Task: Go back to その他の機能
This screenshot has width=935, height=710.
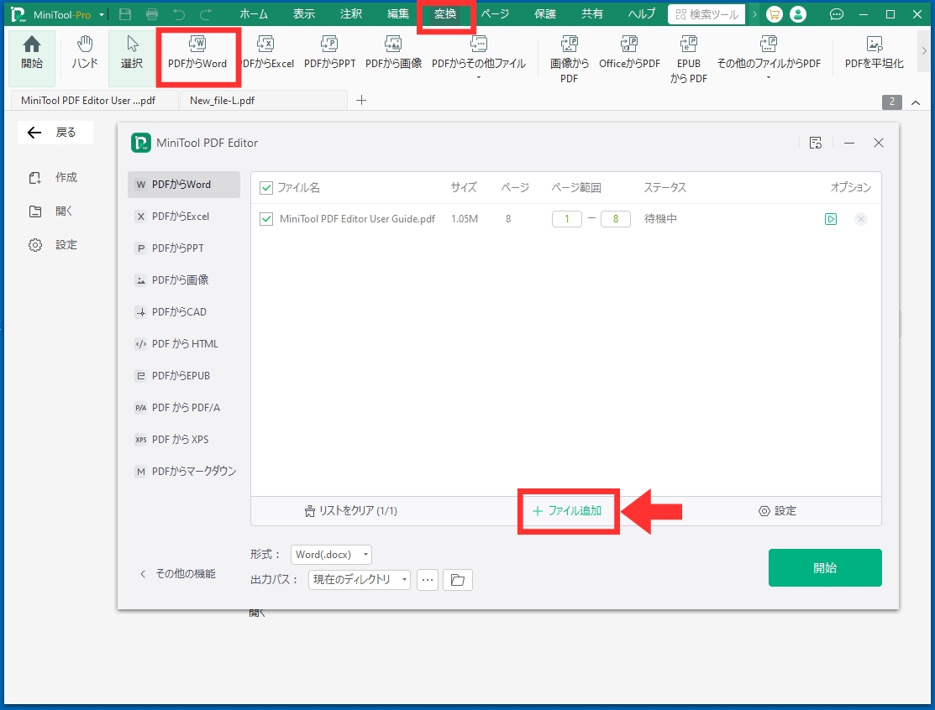Action: [x=178, y=573]
